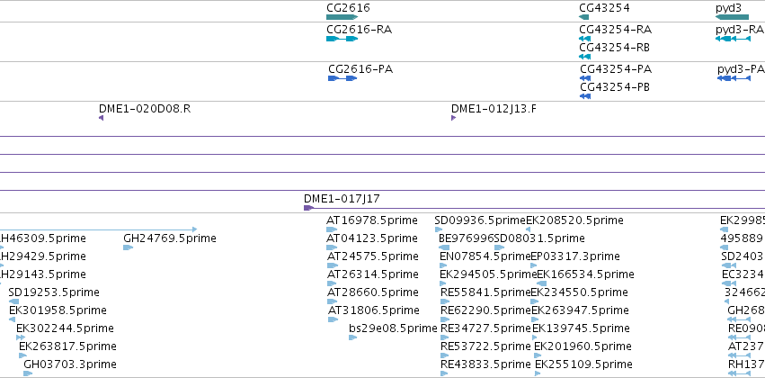Click the SD09936.5prime EST label
The width and height of the screenshot is (765, 378).
pos(480,220)
